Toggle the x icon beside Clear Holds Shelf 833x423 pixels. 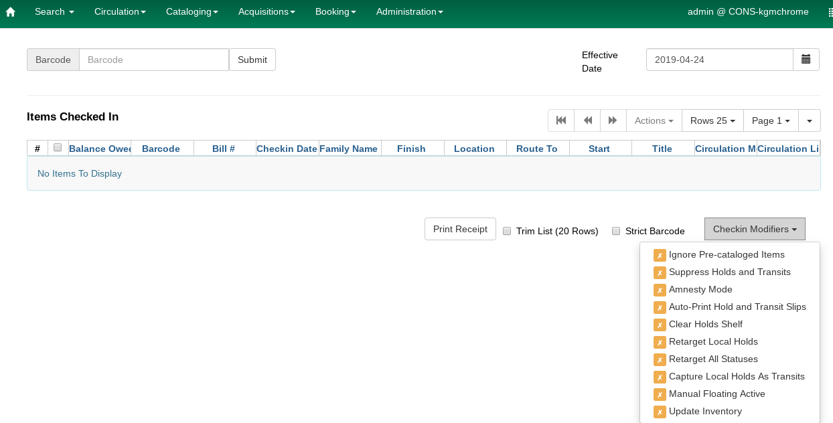tap(660, 324)
